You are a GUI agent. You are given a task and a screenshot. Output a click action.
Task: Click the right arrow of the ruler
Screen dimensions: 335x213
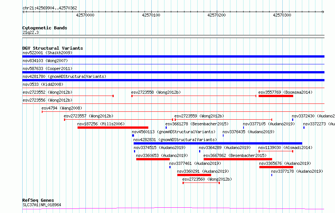coord(323,12)
